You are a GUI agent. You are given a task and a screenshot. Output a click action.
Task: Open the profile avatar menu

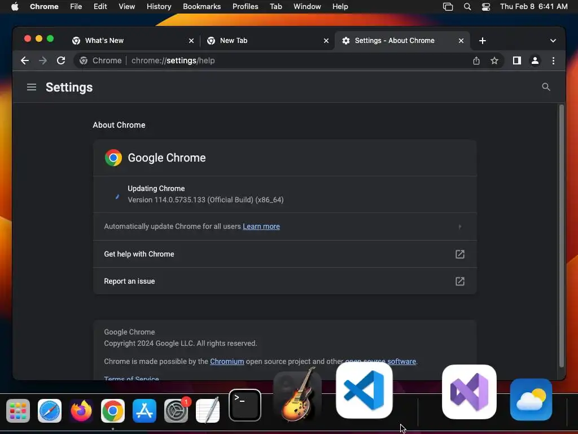535,60
